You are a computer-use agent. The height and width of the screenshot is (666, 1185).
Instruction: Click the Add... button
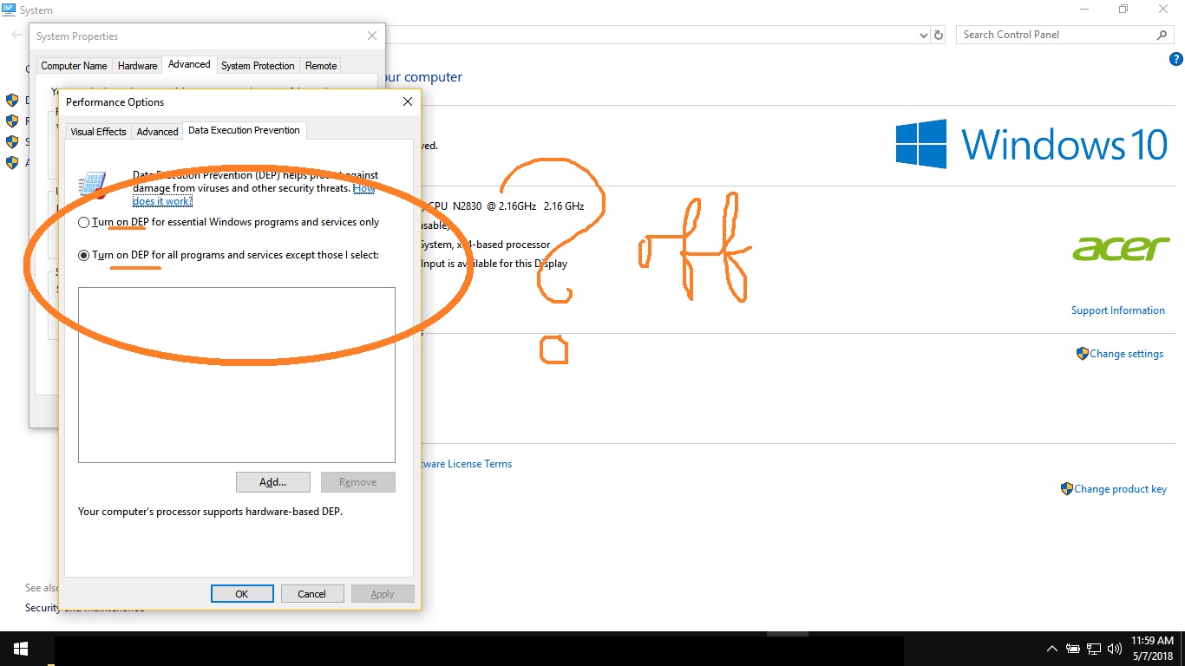tap(272, 482)
